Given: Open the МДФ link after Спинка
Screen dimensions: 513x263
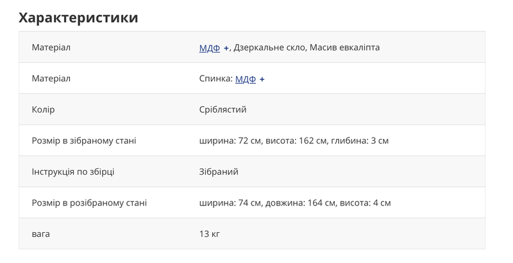Looking at the screenshot, I should [x=246, y=79].
